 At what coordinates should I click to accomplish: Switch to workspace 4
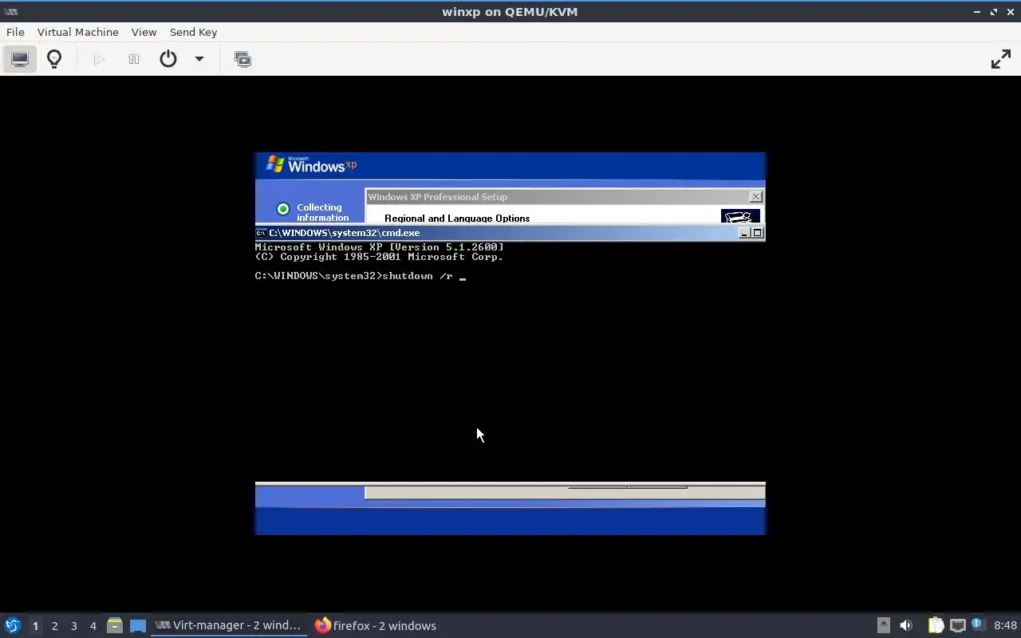(x=93, y=626)
